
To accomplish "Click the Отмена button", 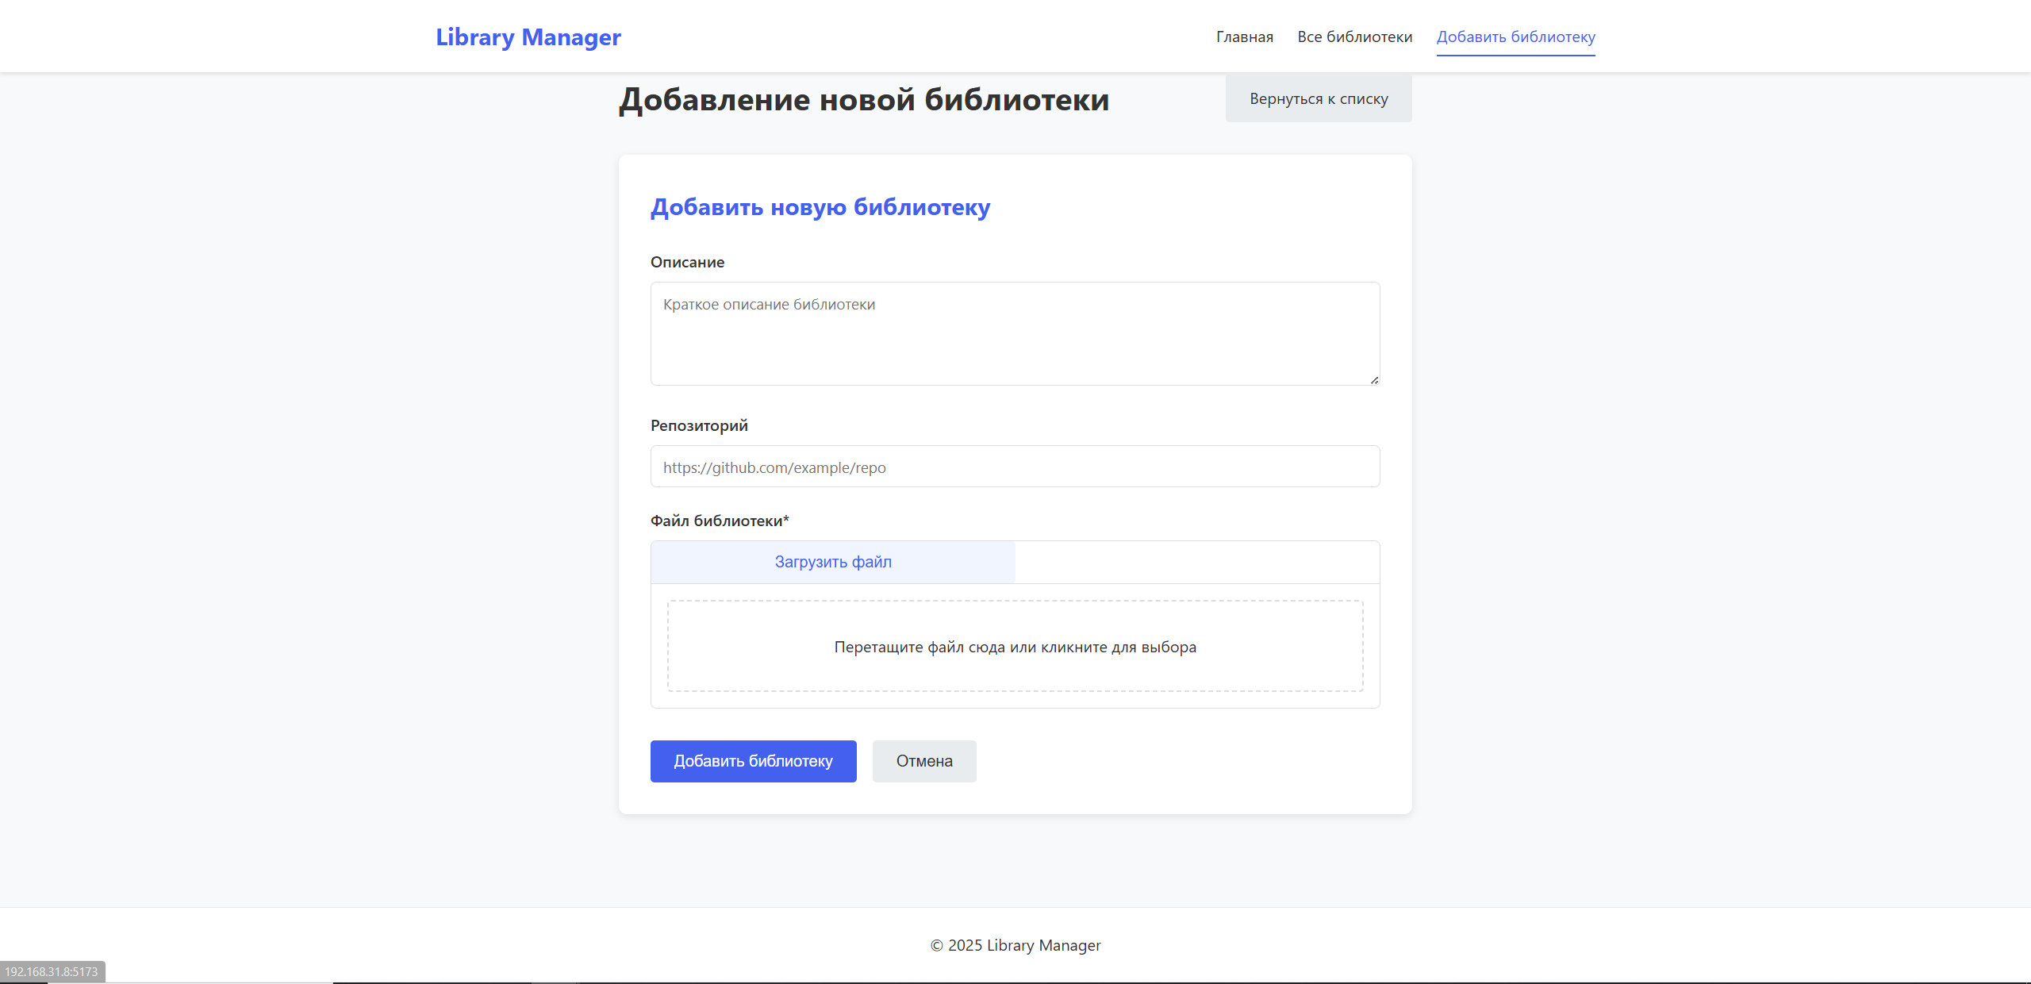I will coord(923,761).
